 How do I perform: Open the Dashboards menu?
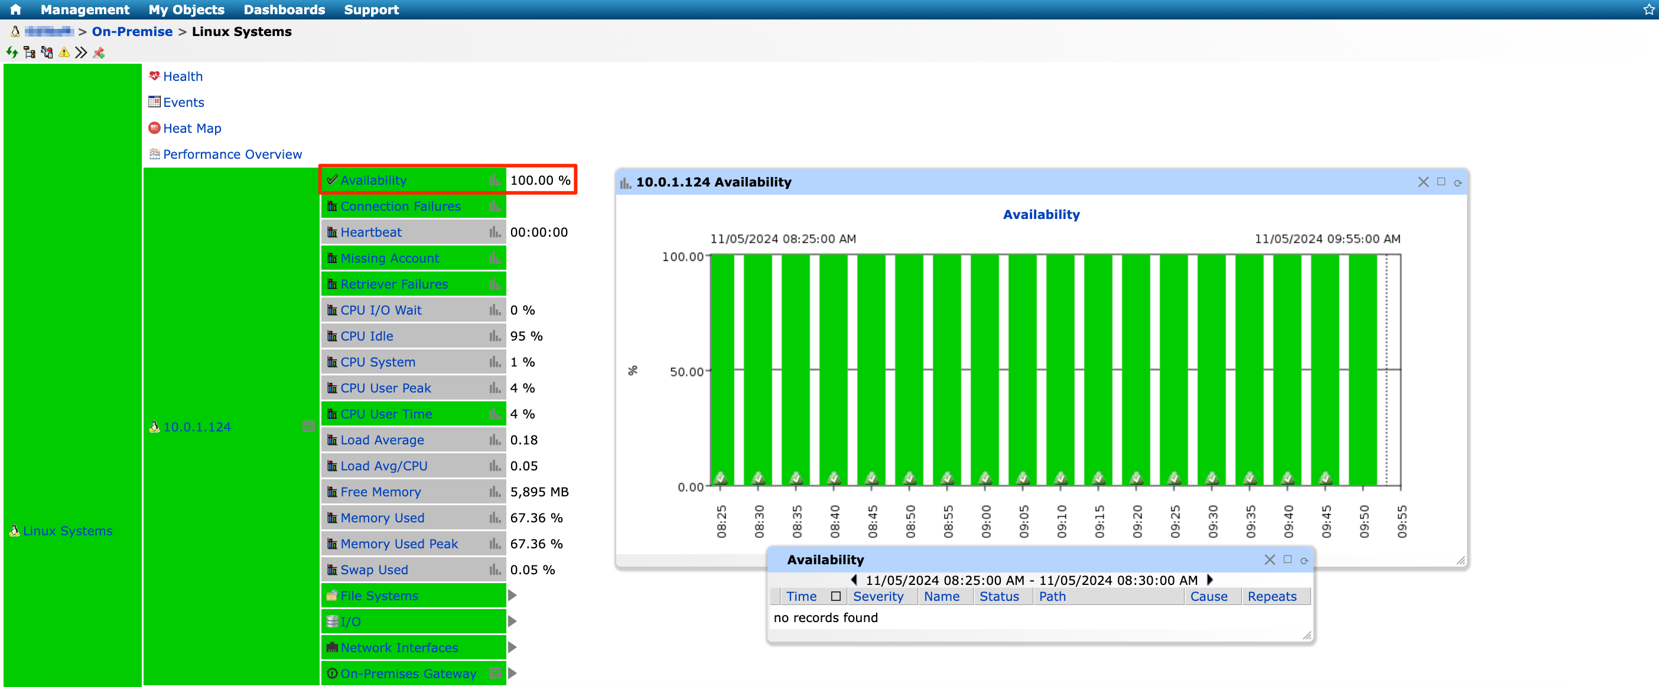pyautogui.click(x=284, y=9)
